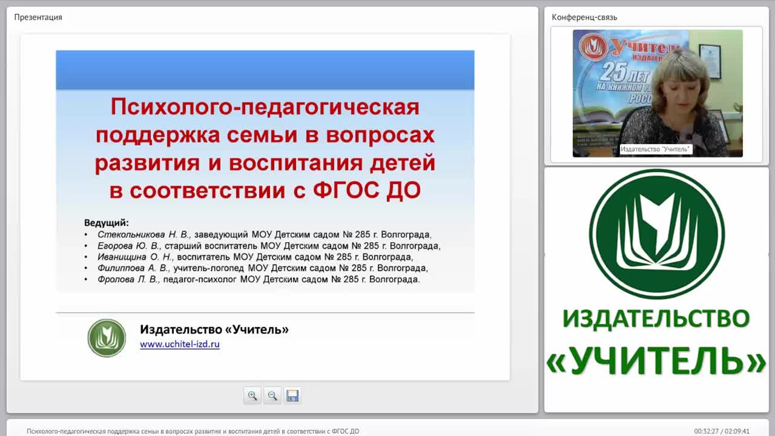Click the webinar title in the bottom status bar

pyautogui.click(x=193, y=431)
